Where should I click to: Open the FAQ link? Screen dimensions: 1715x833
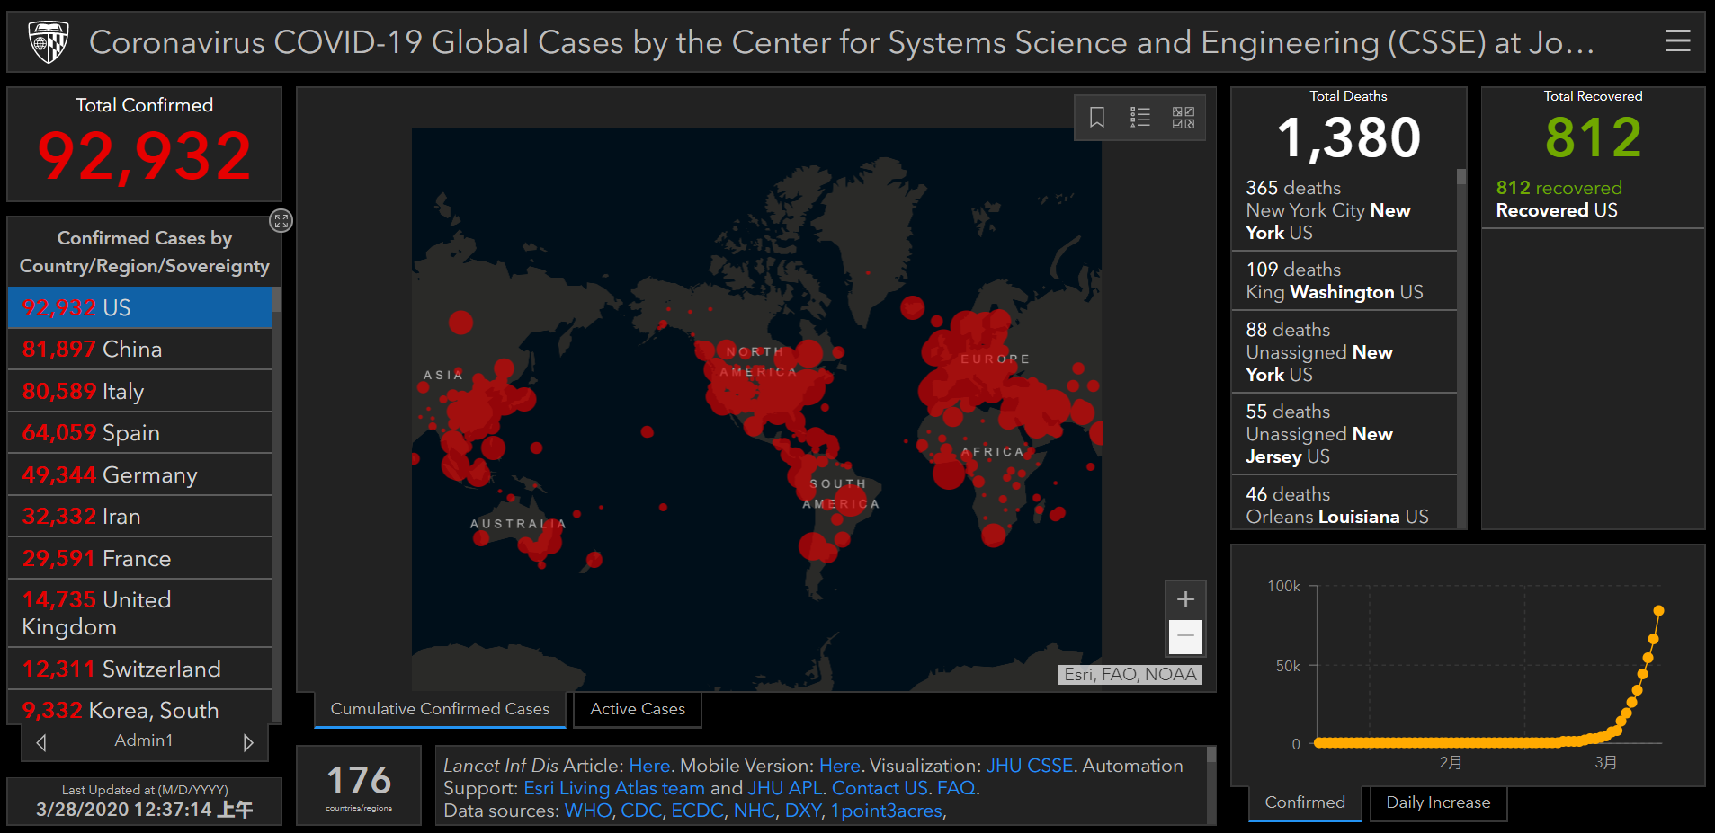tap(956, 788)
